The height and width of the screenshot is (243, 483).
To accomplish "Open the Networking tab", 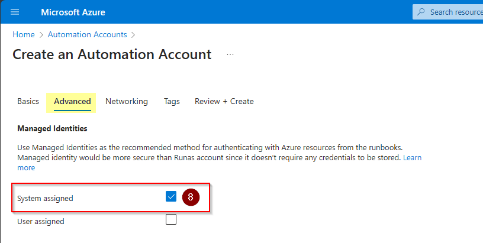I will coord(127,101).
